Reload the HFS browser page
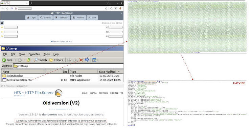The width and height of the screenshot is (251, 130). [7, 8]
